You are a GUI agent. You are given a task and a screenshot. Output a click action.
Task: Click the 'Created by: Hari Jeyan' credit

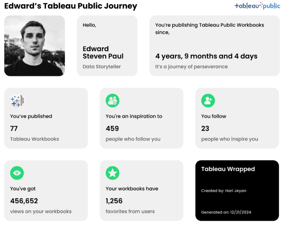pos(224,191)
